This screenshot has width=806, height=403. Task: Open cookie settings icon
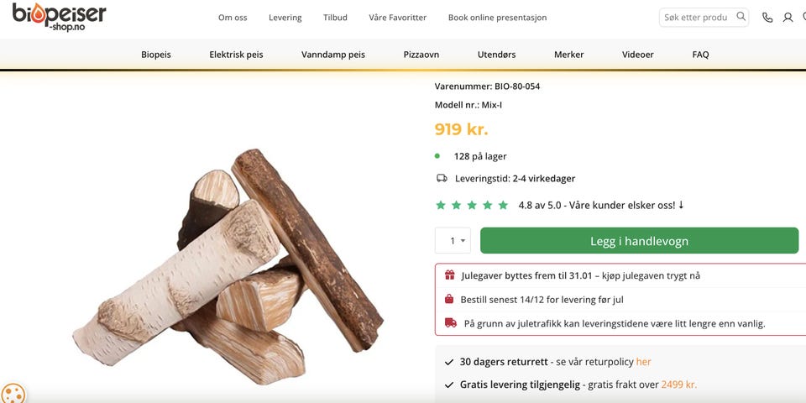click(x=13, y=393)
